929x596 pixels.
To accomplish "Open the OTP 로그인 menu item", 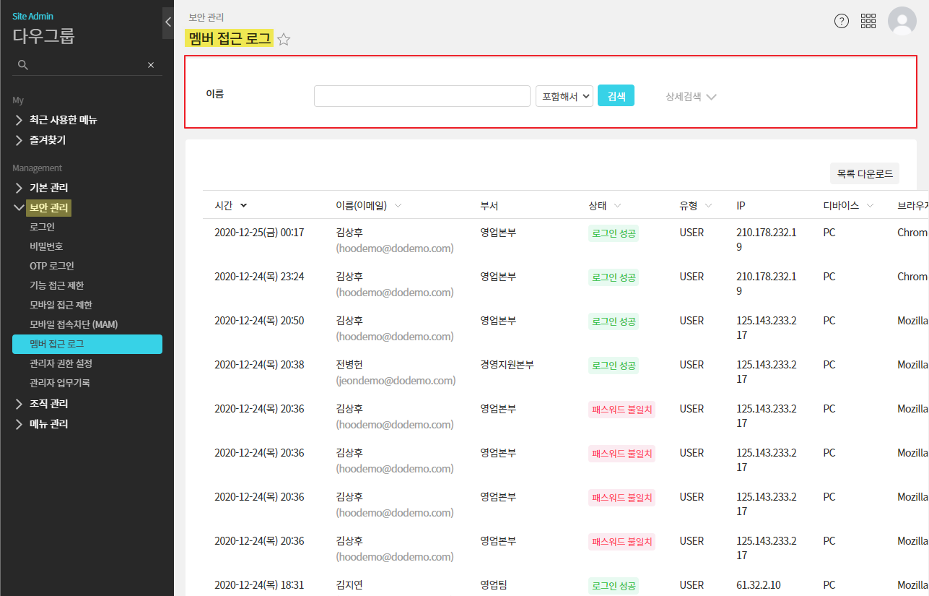I will pyautogui.click(x=51, y=266).
